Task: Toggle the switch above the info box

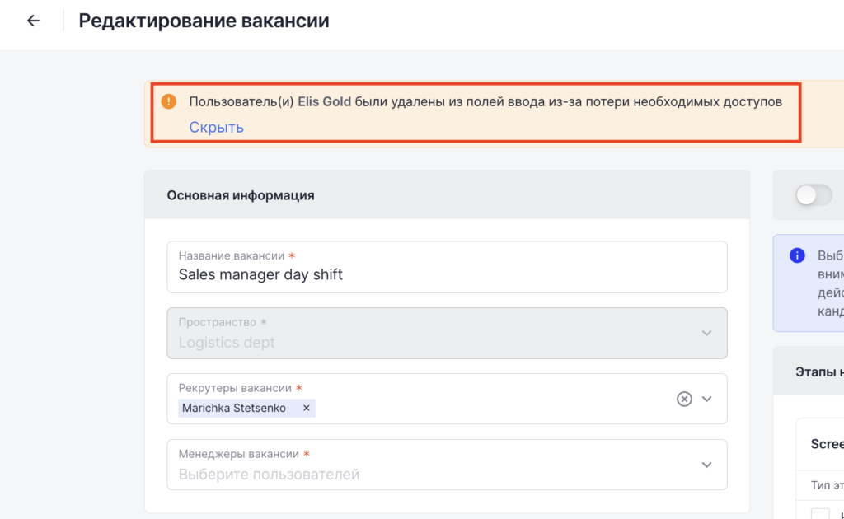Action: pos(813,194)
